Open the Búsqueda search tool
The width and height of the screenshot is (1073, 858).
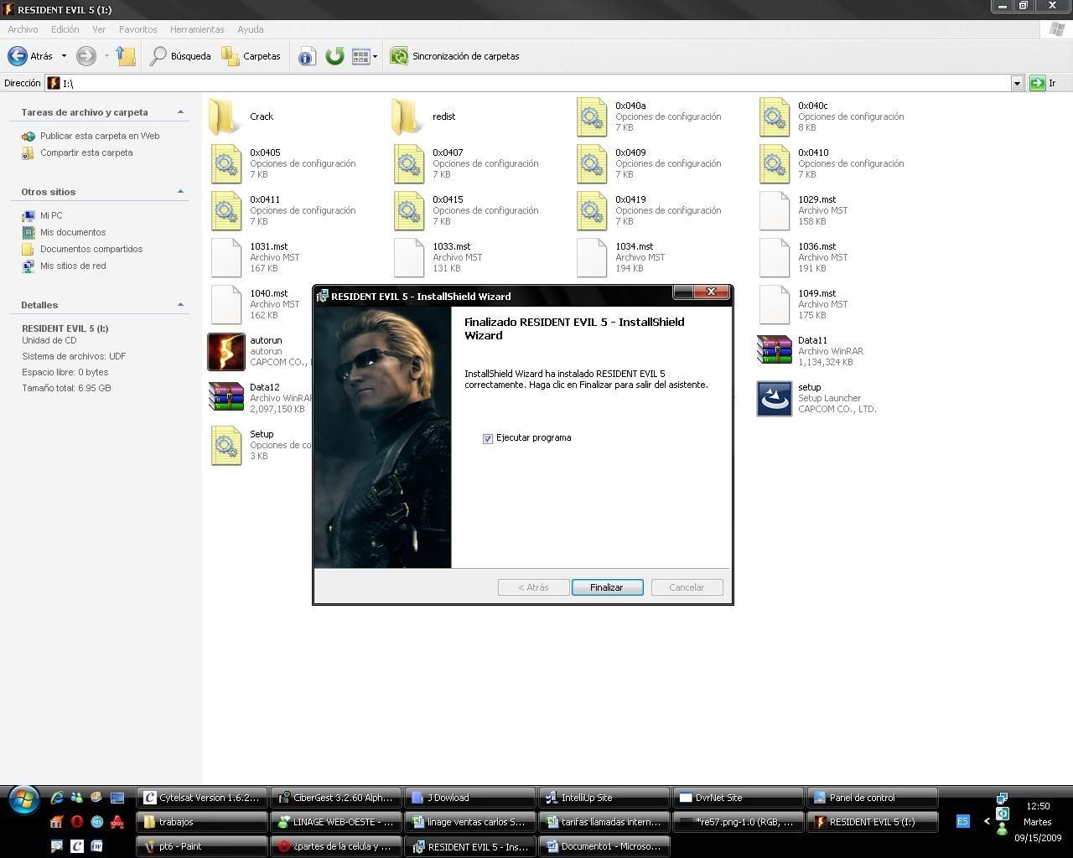click(x=180, y=56)
